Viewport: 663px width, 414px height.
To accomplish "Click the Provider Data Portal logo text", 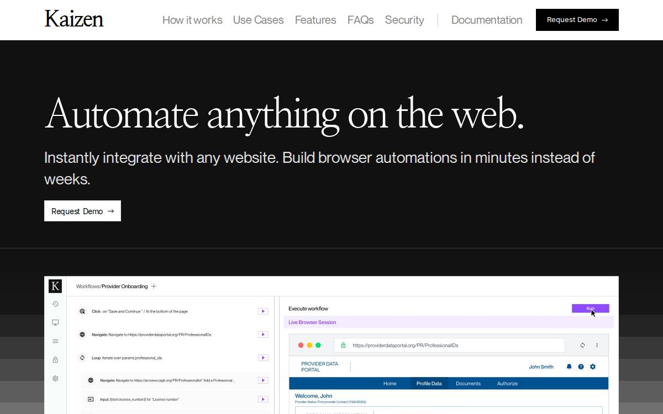I will tap(319, 367).
